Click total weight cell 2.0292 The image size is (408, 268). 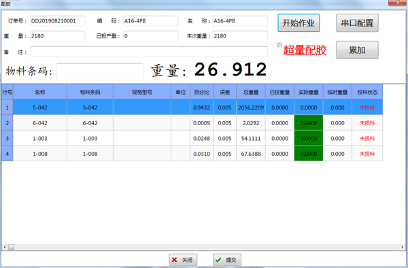tap(251, 123)
